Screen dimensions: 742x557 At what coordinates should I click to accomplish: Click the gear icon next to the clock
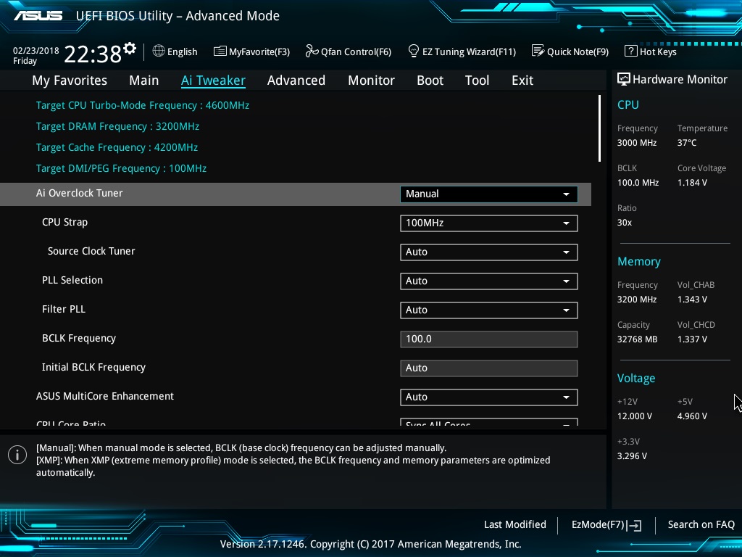(x=130, y=49)
